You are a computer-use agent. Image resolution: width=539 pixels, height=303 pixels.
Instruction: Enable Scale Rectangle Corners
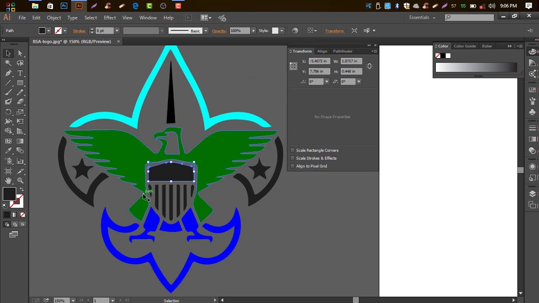[293, 150]
